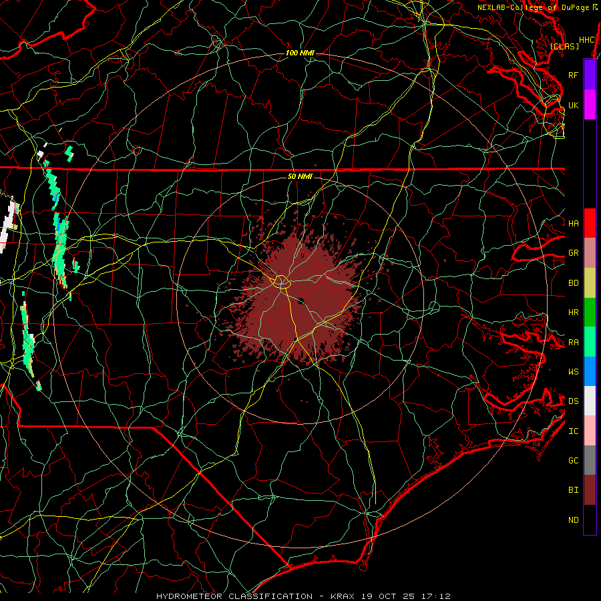Click the [CLAS] units label

pyautogui.click(x=564, y=46)
